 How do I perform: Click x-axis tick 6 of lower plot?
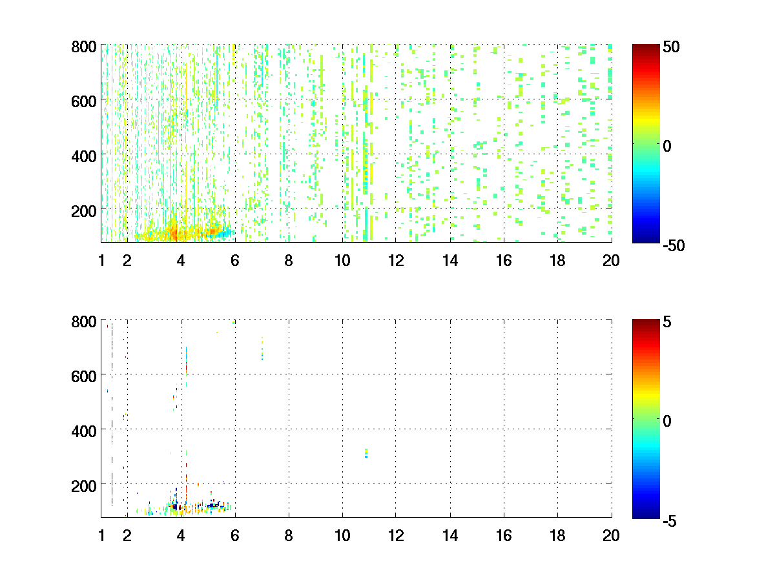point(234,535)
